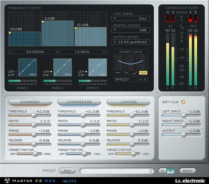Click the Output level slider knob
Image resolution: width=209 pixels, height=184 pixels.
click(184, 135)
